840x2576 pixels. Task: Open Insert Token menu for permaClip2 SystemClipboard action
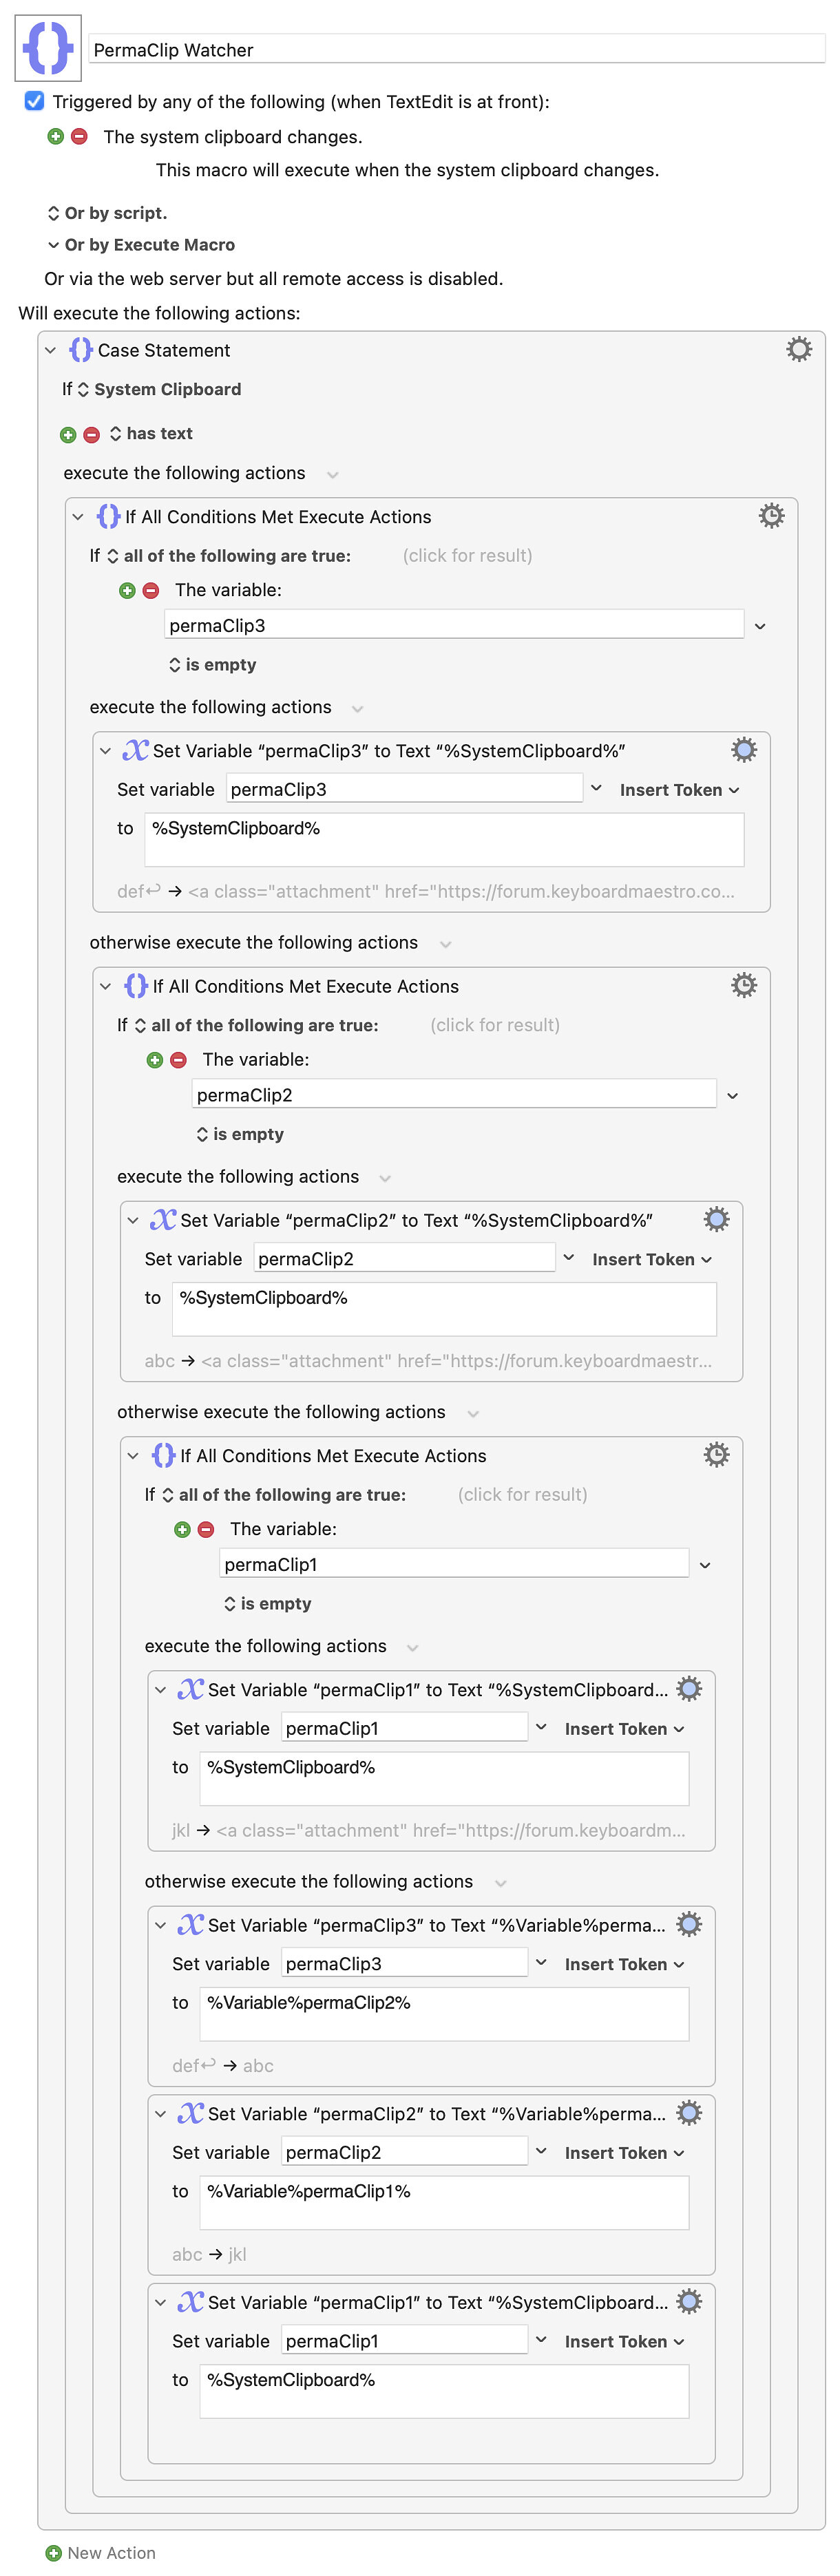652,1260
